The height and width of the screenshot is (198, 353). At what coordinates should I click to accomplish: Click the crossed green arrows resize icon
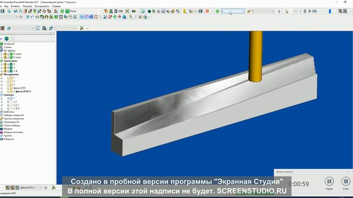127,11
